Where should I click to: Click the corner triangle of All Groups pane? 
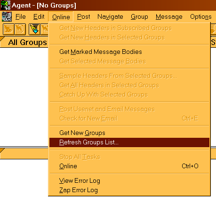click(x=2, y=39)
